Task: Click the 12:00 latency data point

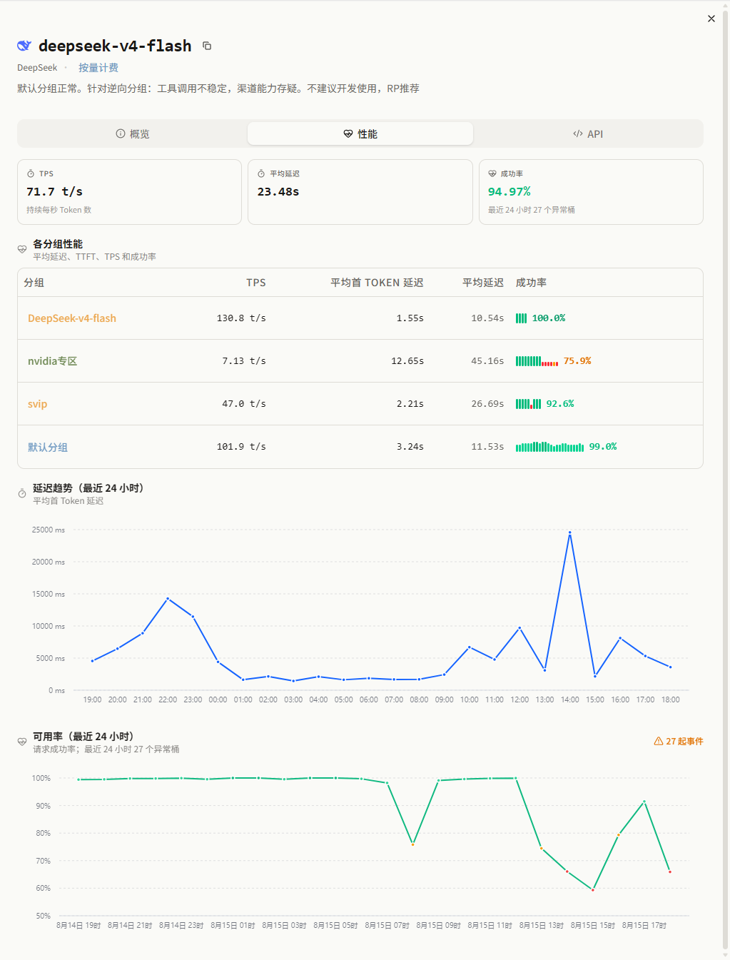Action: tap(519, 627)
